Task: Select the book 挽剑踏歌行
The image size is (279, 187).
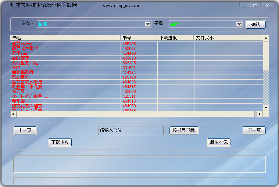Action: (x=22, y=72)
